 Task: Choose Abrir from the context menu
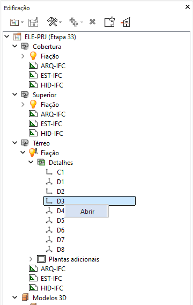(86, 211)
